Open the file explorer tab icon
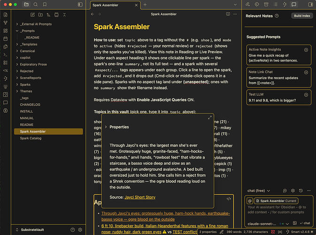 pos(26,4)
